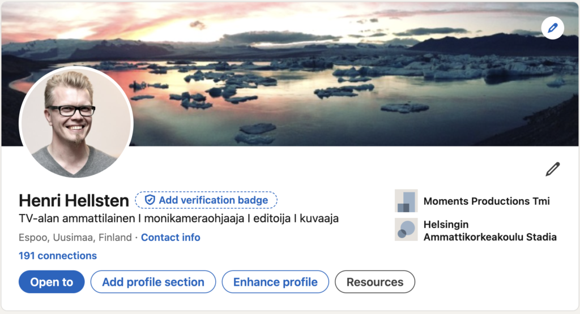Click the Helsingin Ammattikorkeakoulu Stadia school logo
The width and height of the screenshot is (580, 314).
click(406, 230)
